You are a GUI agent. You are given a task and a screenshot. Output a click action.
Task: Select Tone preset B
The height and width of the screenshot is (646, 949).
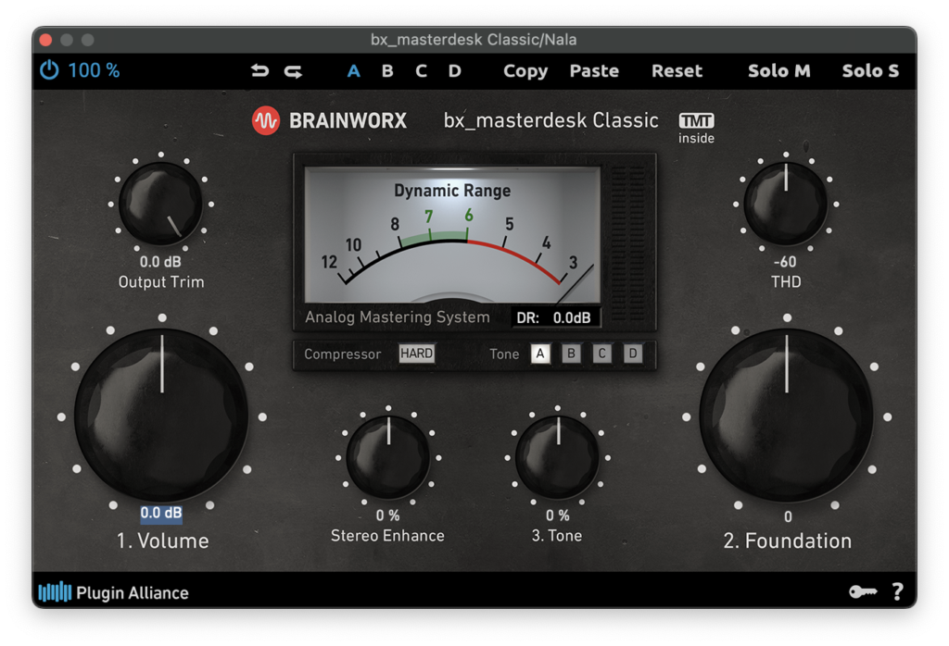[571, 354]
